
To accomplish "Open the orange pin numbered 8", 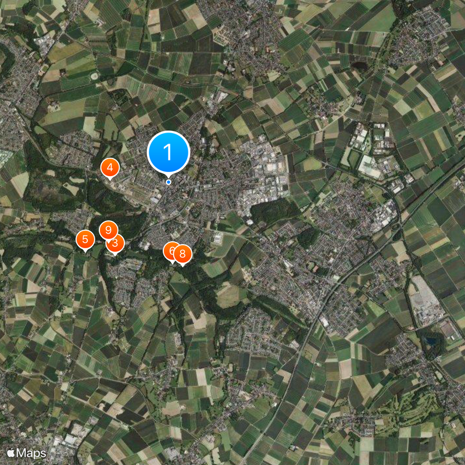I will [183, 255].
